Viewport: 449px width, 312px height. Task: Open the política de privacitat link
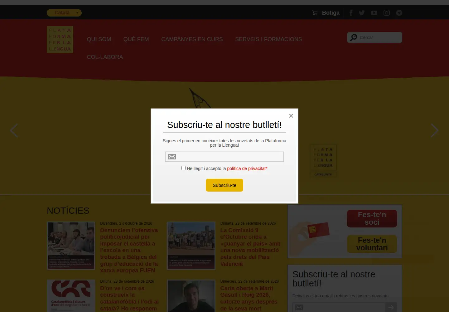[247, 168]
